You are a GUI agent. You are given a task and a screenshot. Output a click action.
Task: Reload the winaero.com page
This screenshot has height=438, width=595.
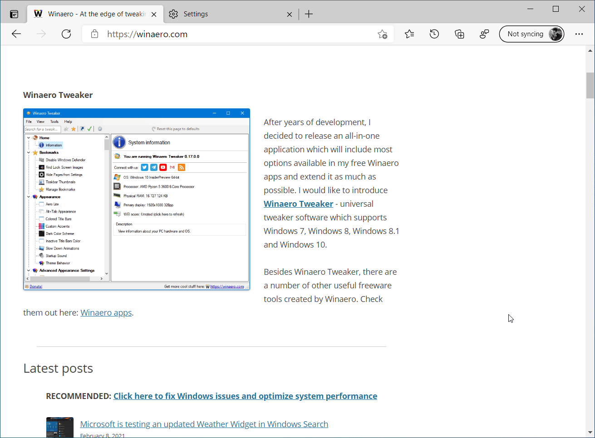[x=66, y=34]
